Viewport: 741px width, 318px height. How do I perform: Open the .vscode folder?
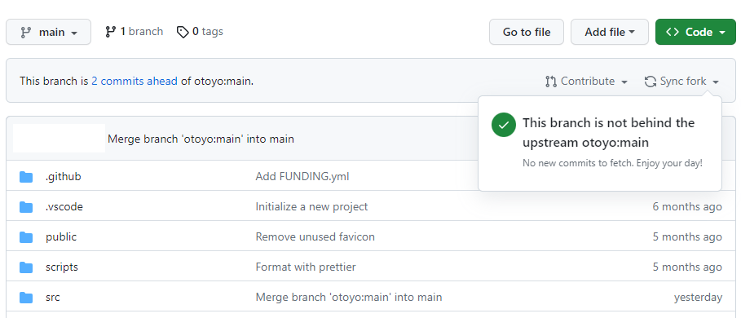[x=64, y=207]
